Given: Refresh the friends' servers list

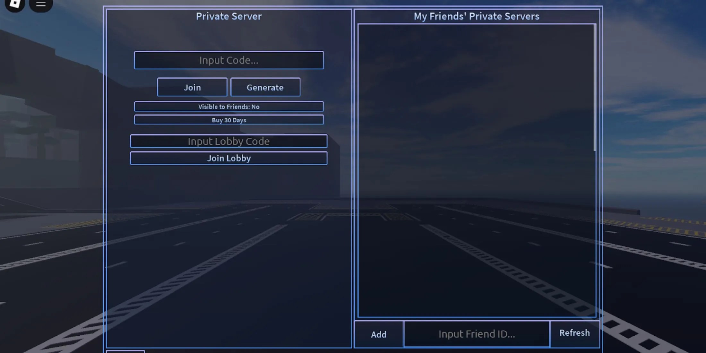Looking at the screenshot, I should pyautogui.click(x=574, y=333).
